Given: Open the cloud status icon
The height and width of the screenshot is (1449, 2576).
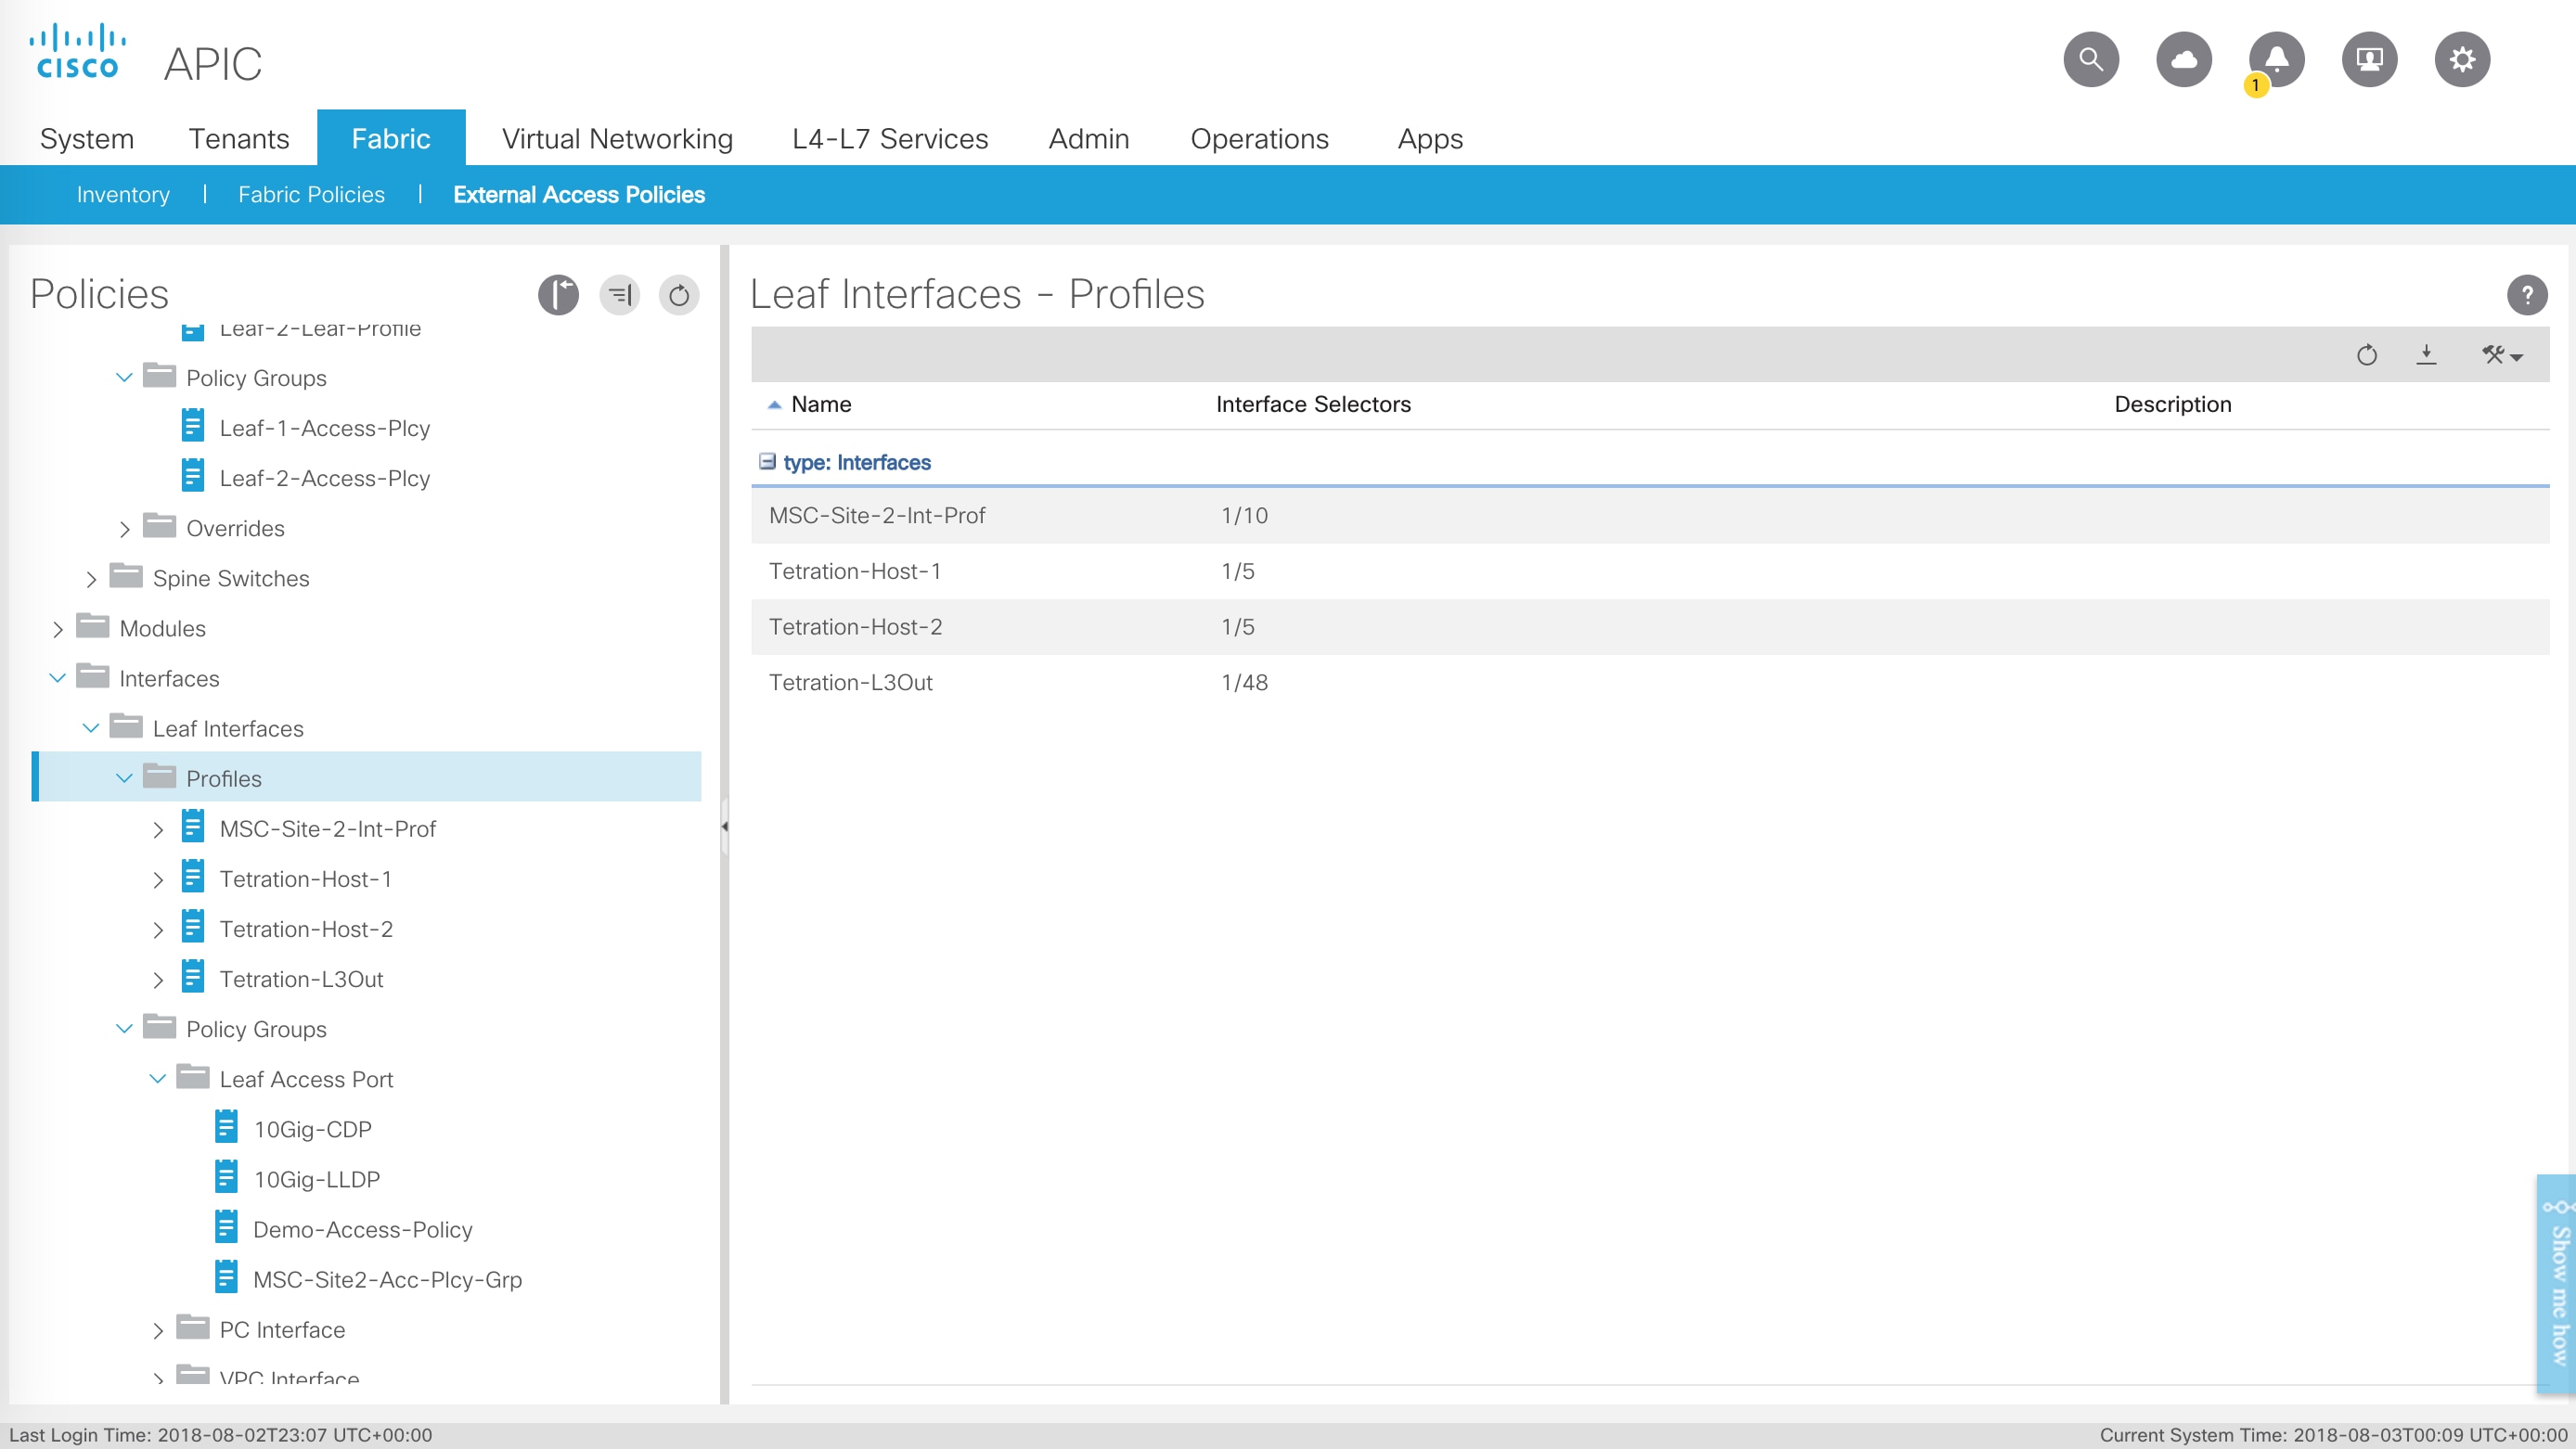Looking at the screenshot, I should [2183, 59].
